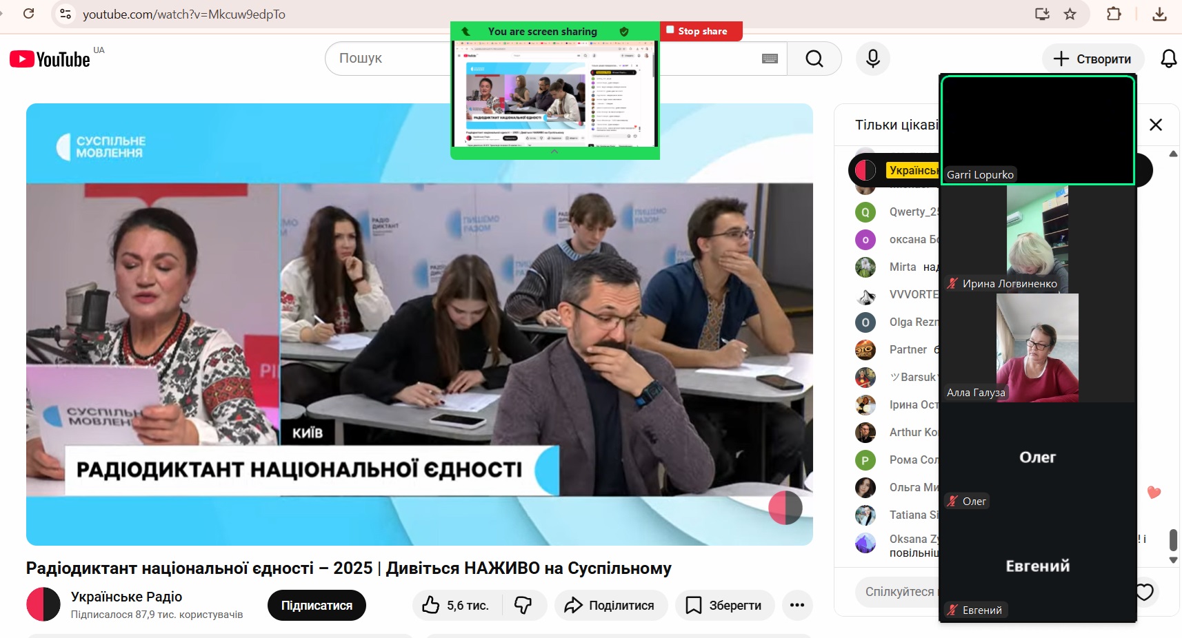This screenshot has height=638, width=1182.
Task: Dislike the video with thumbs down
Action: [x=523, y=605]
